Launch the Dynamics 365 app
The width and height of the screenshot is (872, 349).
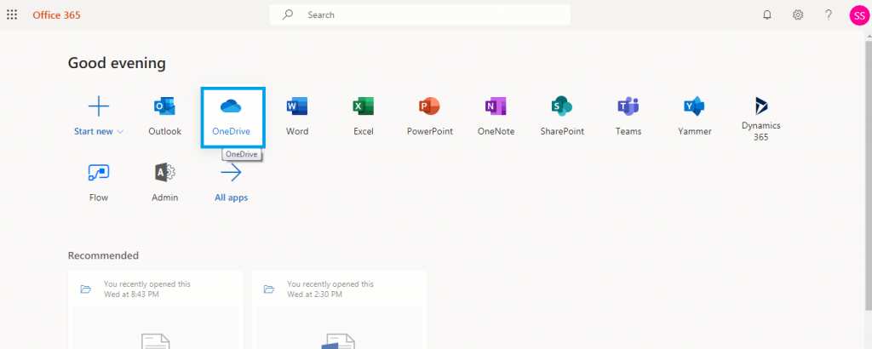tap(760, 106)
